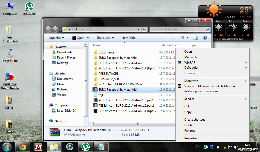Expand the address bar history dropdown
This screenshot has height=152, width=260.
pos(139,29)
